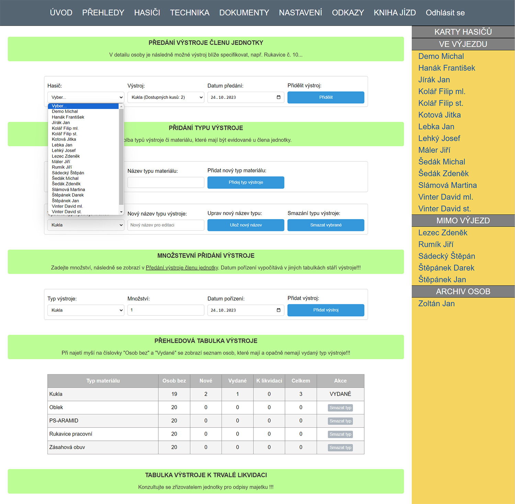Open Hanák František firefighter card
515x504 pixels.
coord(446,68)
